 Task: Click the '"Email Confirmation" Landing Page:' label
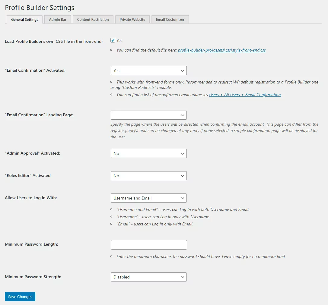(x=39, y=115)
